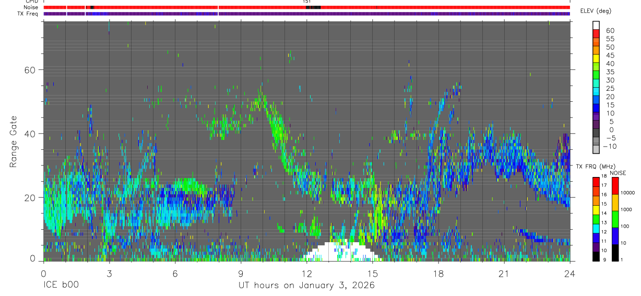Screen dimensions: 641x296
Task: Click the '40' range gate tick label
Action: 30,134
